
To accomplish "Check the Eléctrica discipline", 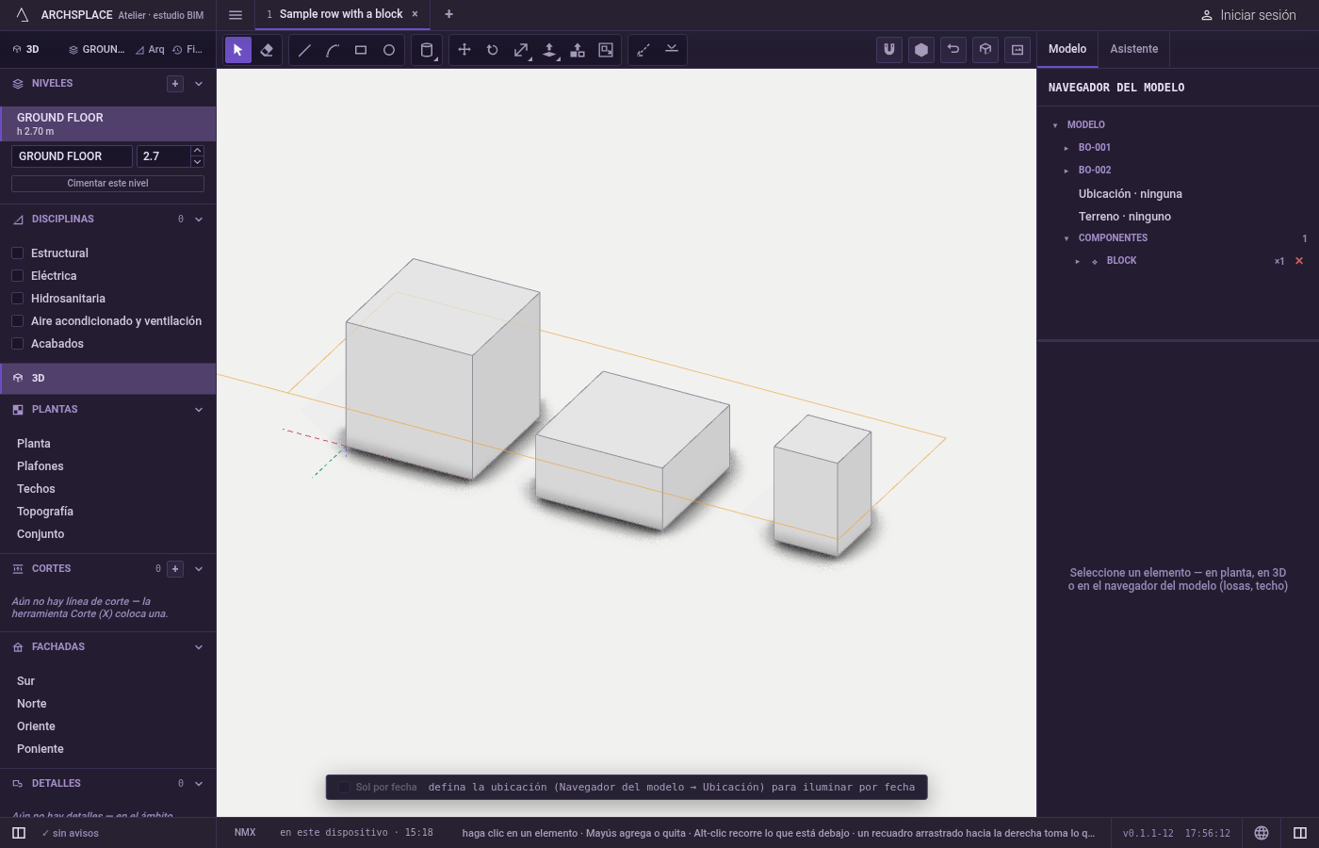I will pos(17,276).
